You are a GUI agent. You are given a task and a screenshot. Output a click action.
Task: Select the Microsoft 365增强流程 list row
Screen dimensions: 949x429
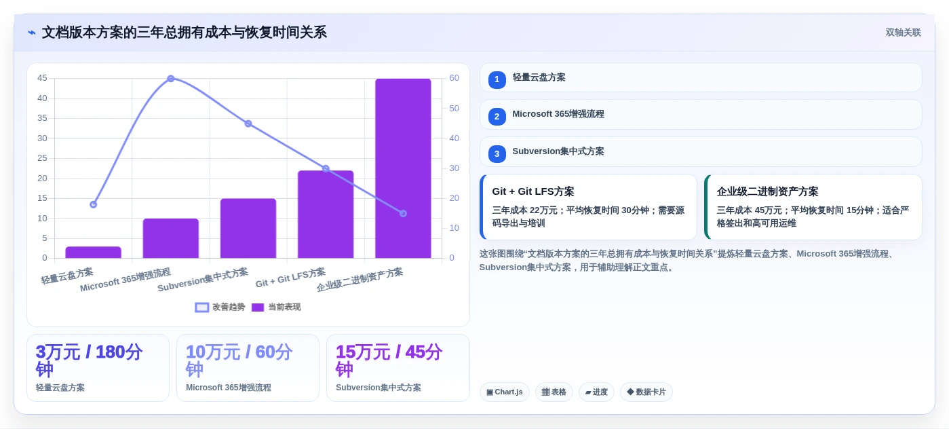coord(701,115)
